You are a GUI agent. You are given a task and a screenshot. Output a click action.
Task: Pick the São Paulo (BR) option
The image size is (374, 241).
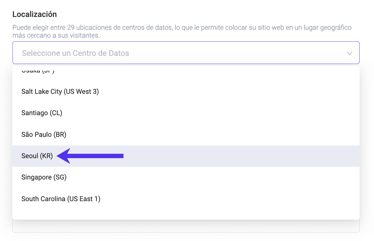44,135
